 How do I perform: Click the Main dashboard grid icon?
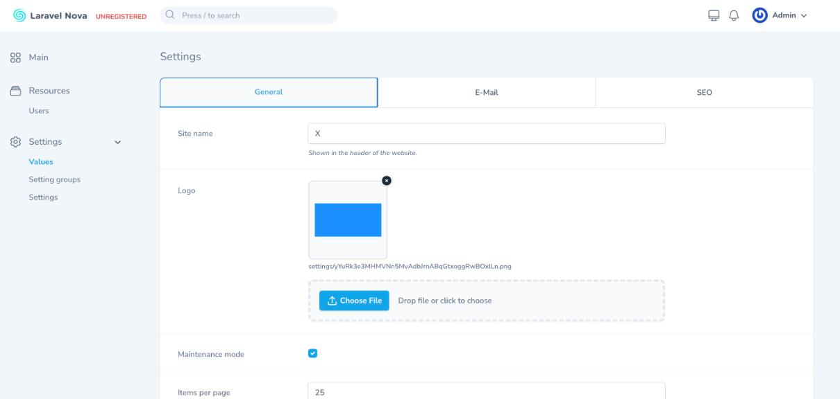click(x=15, y=58)
